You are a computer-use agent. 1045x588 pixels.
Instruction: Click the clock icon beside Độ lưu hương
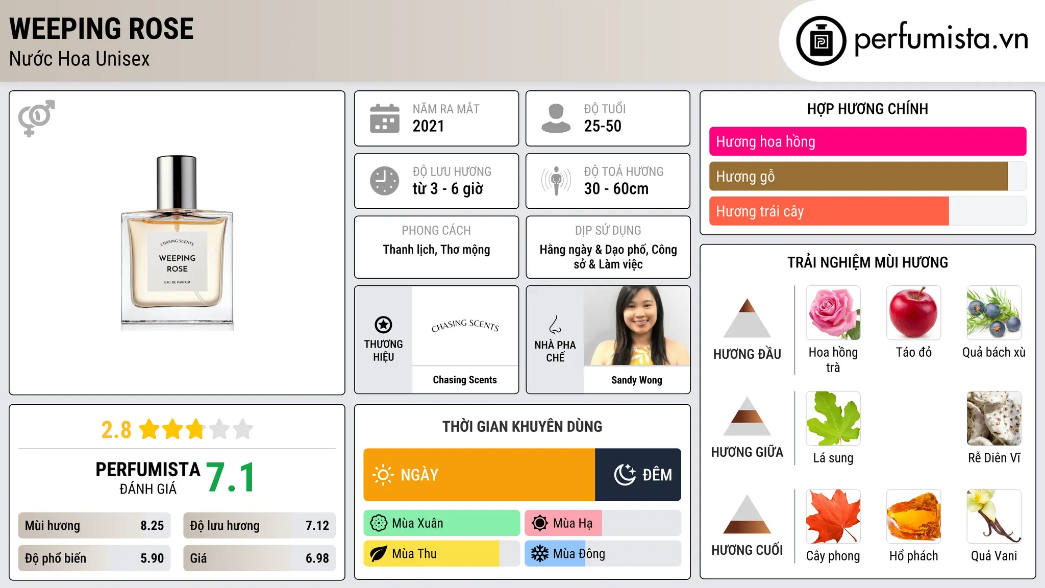[385, 181]
